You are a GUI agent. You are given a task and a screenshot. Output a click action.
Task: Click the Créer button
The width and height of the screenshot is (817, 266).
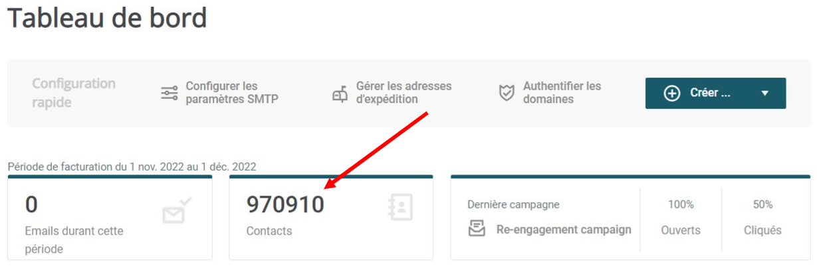[x=715, y=93]
